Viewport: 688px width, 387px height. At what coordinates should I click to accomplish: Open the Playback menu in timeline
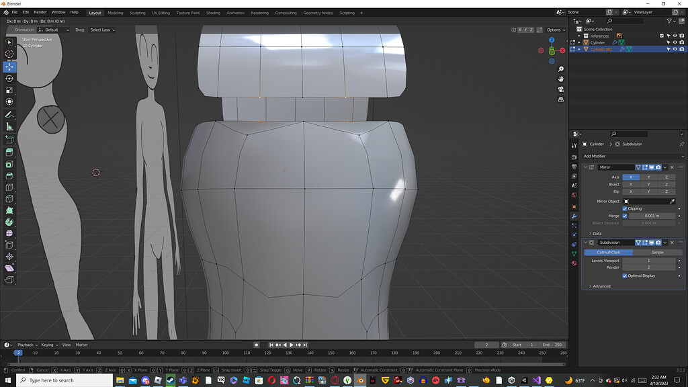[27, 345]
